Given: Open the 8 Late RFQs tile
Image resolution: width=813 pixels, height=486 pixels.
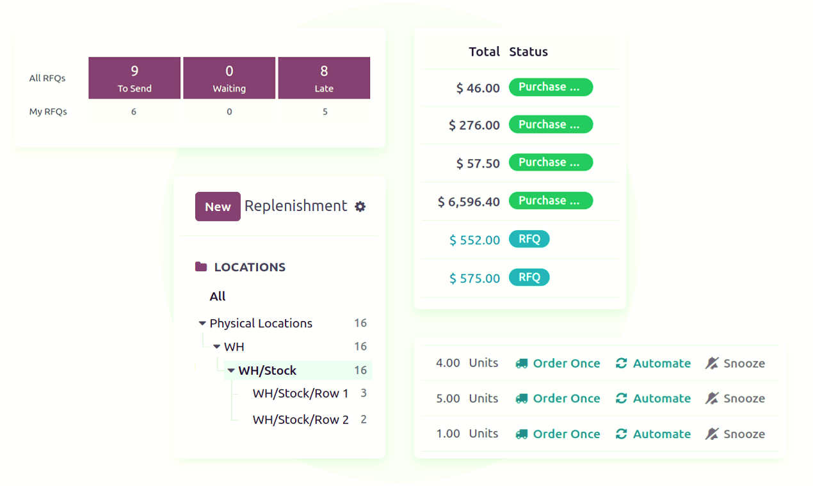Looking at the screenshot, I should click(x=324, y=78).
